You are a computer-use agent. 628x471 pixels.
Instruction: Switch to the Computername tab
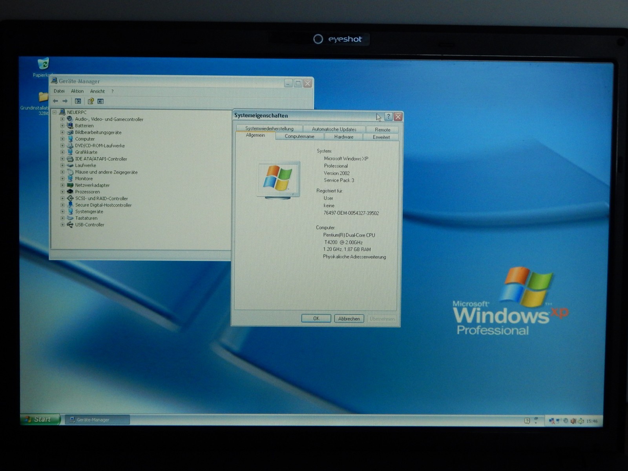pyautogui.click(x=299, y=137)
